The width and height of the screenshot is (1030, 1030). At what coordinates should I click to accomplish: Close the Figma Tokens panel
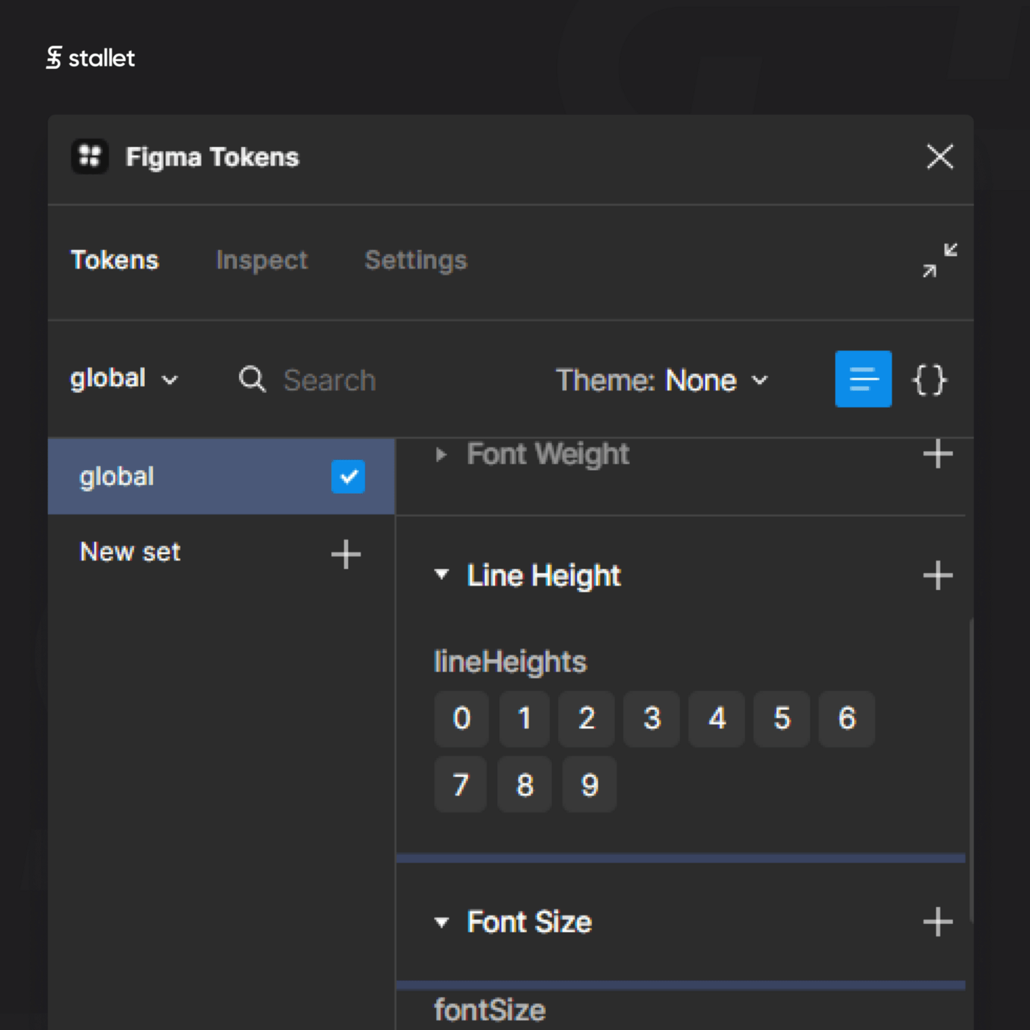[940, 157]
